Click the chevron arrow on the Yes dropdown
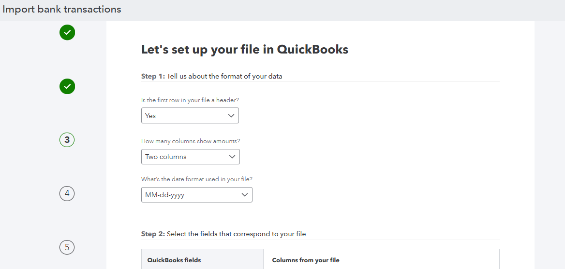 (x=231, y=116)
